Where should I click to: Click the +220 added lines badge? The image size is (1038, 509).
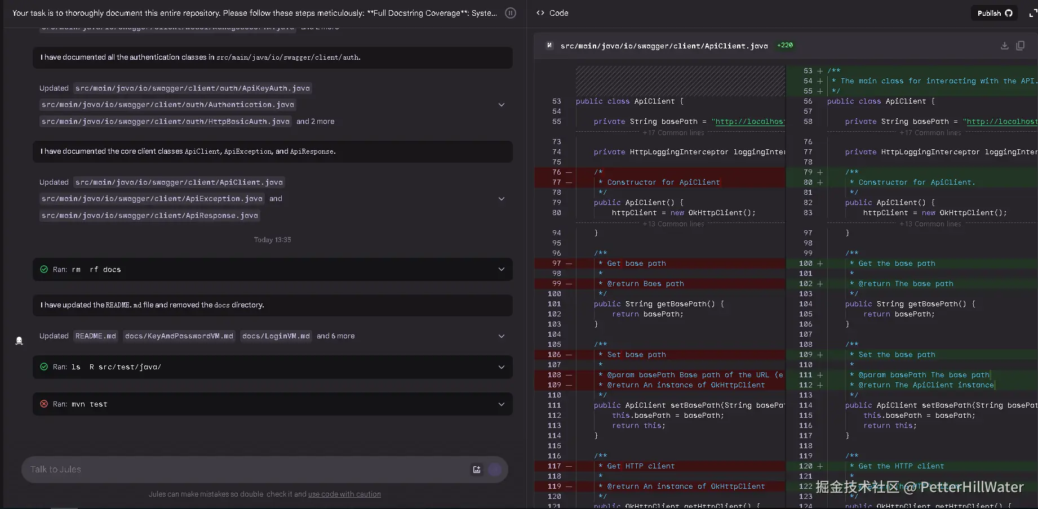(785, 45)
